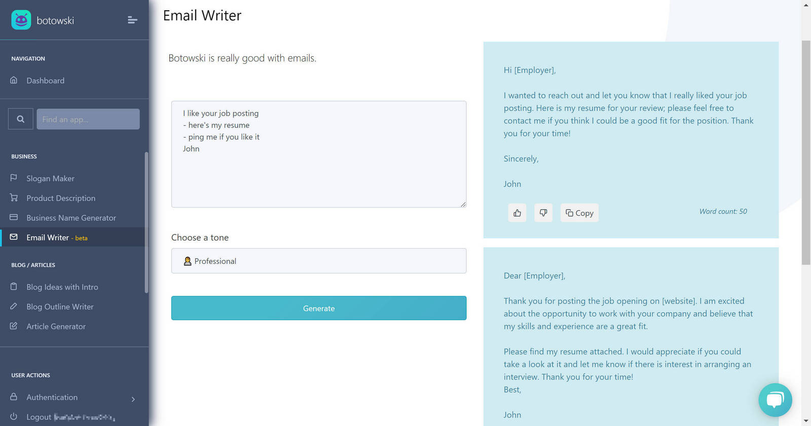Click the Blog Outline Writer pencil icon
The width and height of the screenshot is (811, 426).
click(x=14, y=306)
